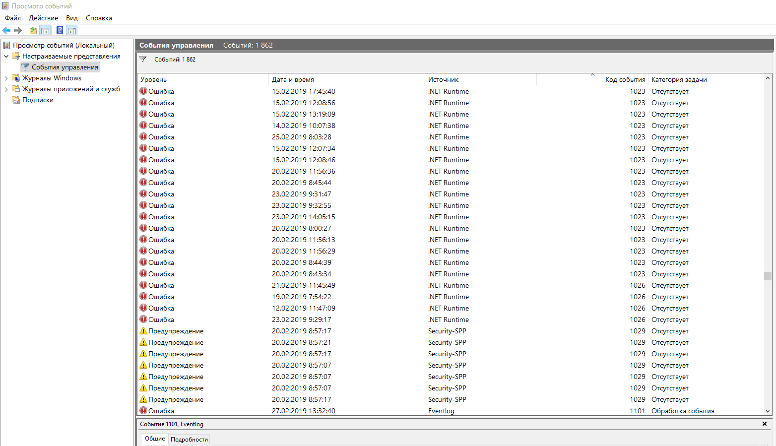Sort by the Уровень column header
This screenshot has height=446, width=776.
pos(203,79)
